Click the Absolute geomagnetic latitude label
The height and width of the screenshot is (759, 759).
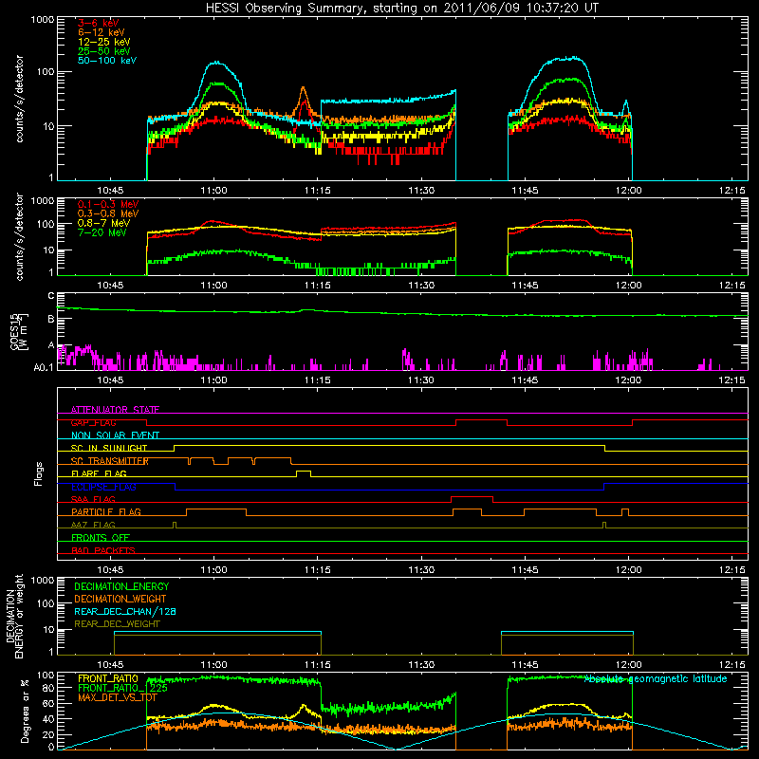click(656, 679)
